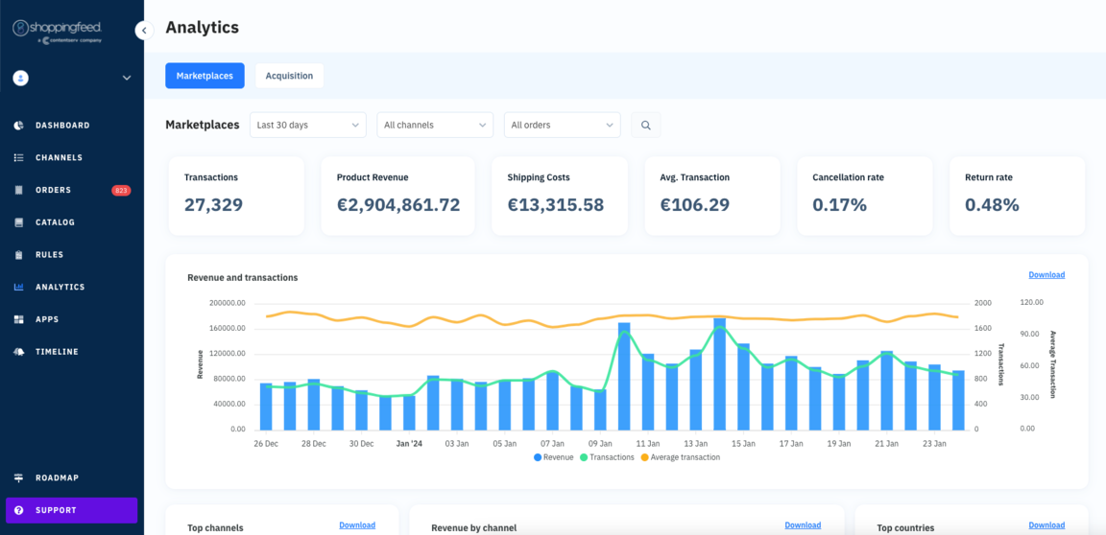
Task: Expand the All orders dropdown
Action: point(562,125)
